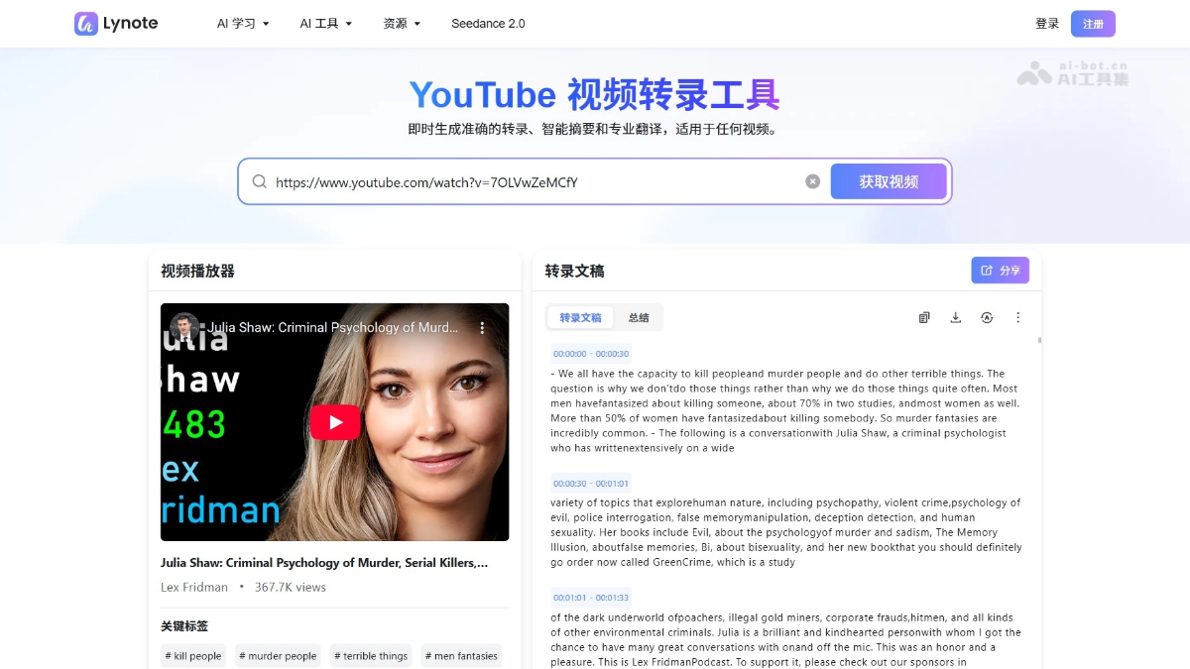Open the transcript more options menu
The image size is (1190, 669).
click(1017, 318)
